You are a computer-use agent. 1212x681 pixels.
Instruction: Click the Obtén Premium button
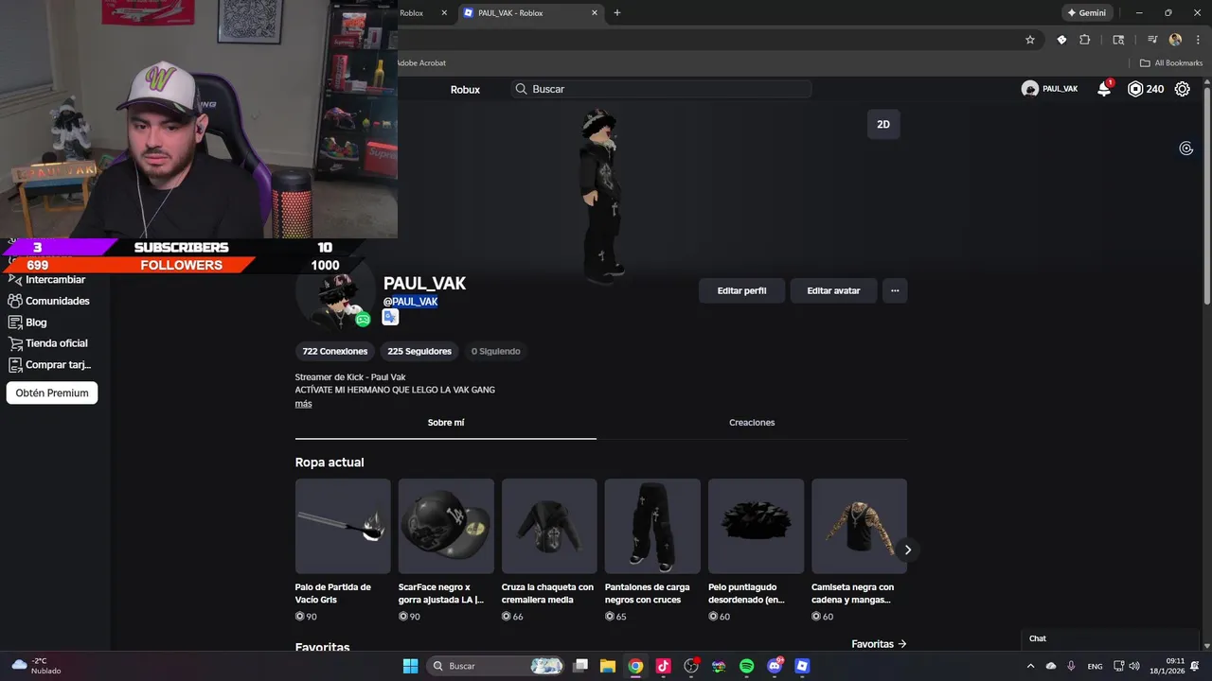click(52, 393)
